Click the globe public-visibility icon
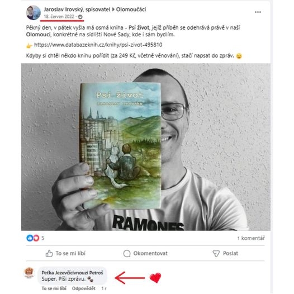This screenshot has width=294, height=294. pyautogui.click(x=80, y=17)
